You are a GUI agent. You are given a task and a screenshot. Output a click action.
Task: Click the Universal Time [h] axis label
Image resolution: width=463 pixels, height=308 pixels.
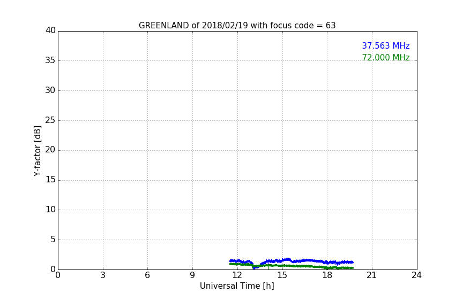pyautogui.click(x=237, y=286)
